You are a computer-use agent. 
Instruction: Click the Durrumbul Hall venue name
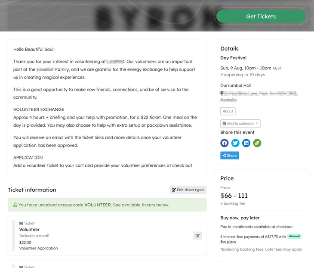(x=236, y=85)
